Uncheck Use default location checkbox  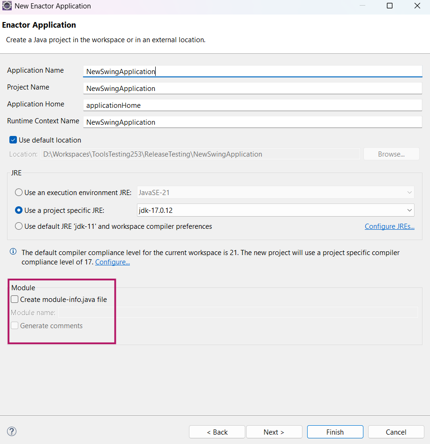[x=13, y=140]
